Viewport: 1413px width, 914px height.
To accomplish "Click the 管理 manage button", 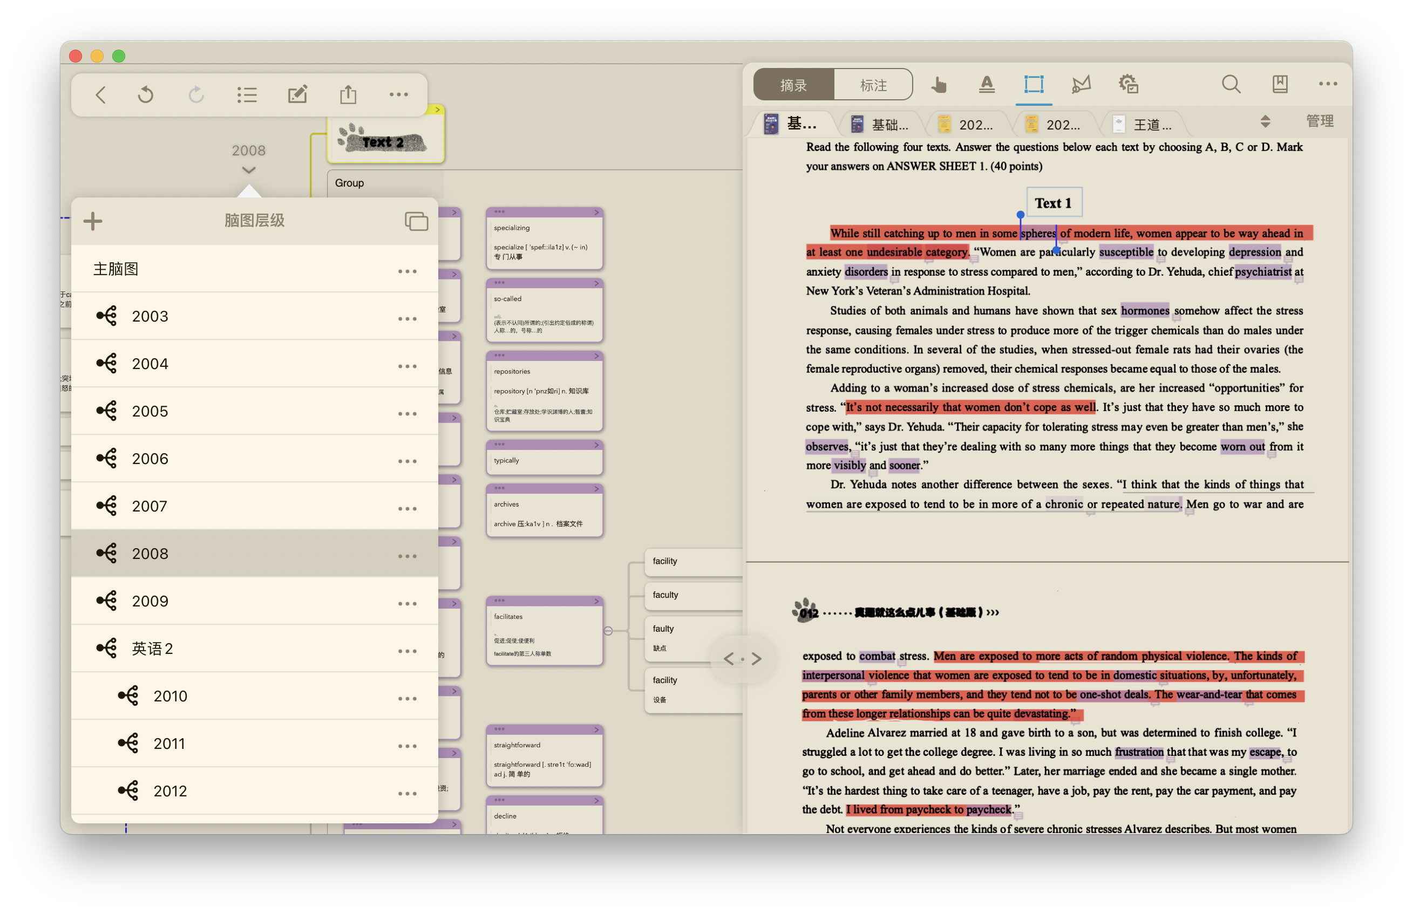I will [1319, 122].
